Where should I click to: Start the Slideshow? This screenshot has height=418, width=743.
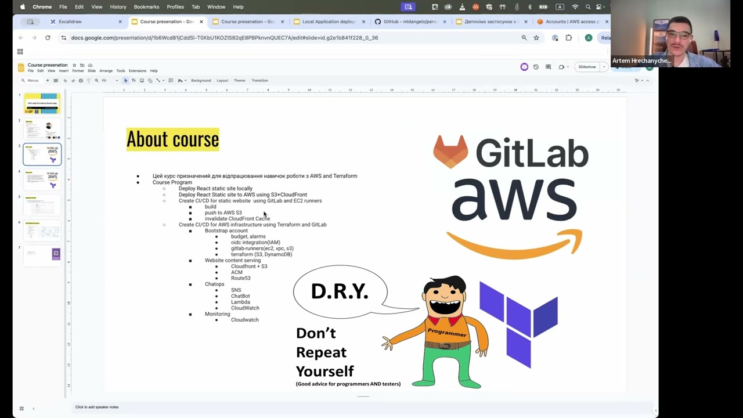pyautogui.click(x=587, y=67)
